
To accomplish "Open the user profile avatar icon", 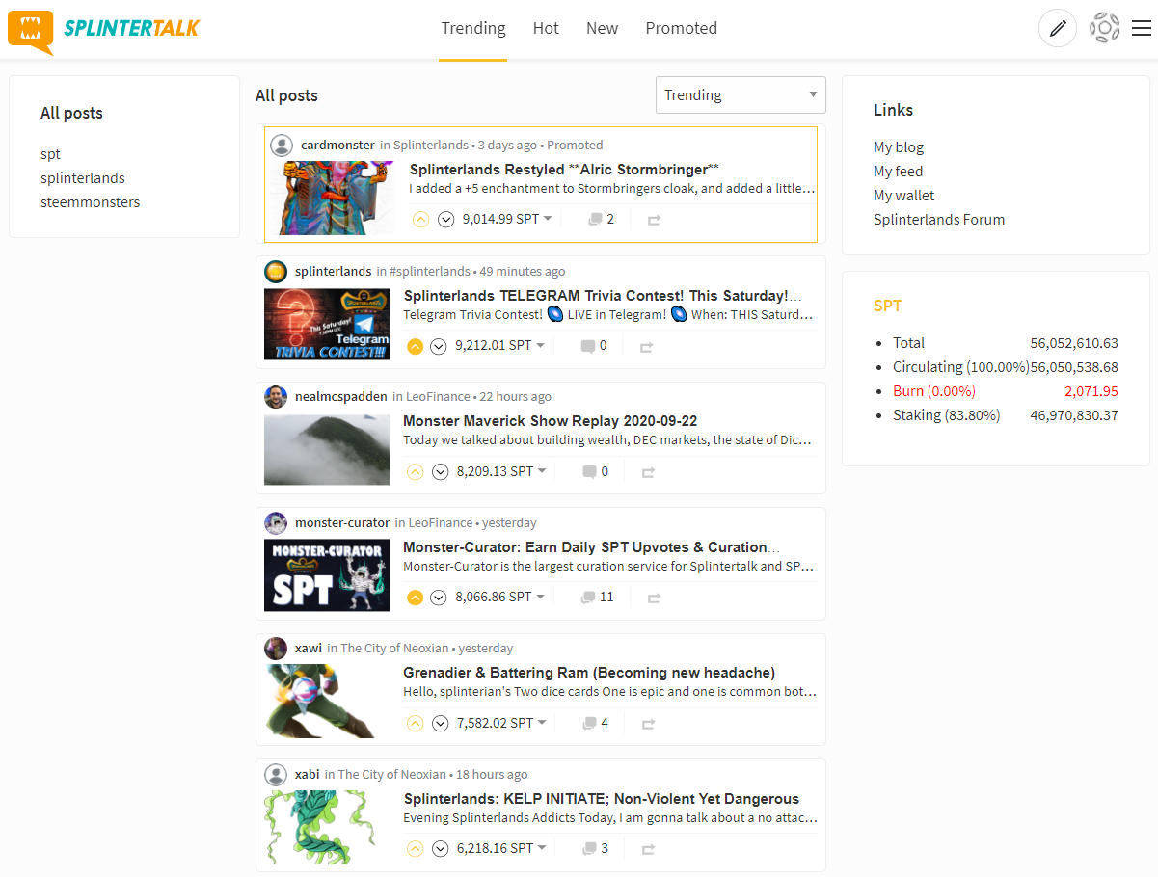I will 1104,28.
